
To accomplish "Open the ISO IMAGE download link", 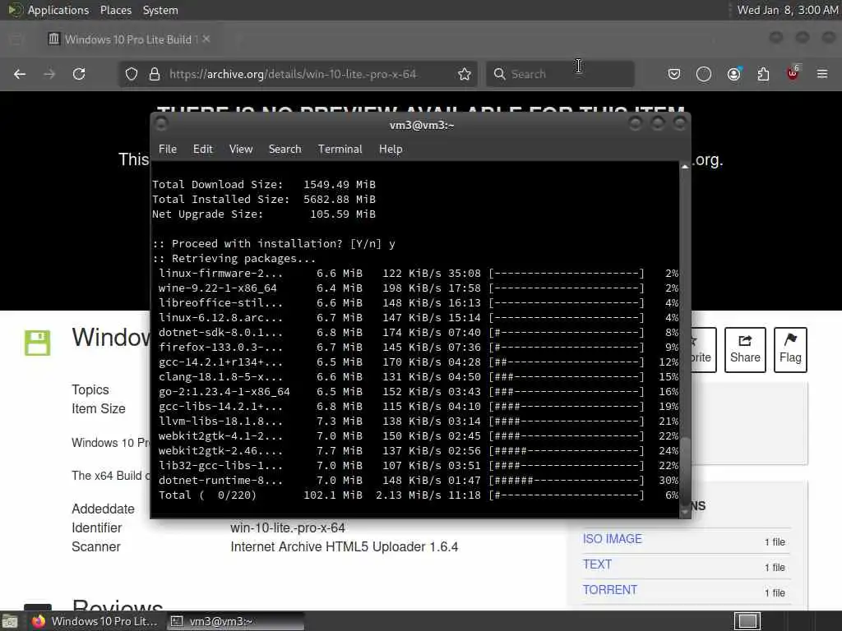I will 612,539.
